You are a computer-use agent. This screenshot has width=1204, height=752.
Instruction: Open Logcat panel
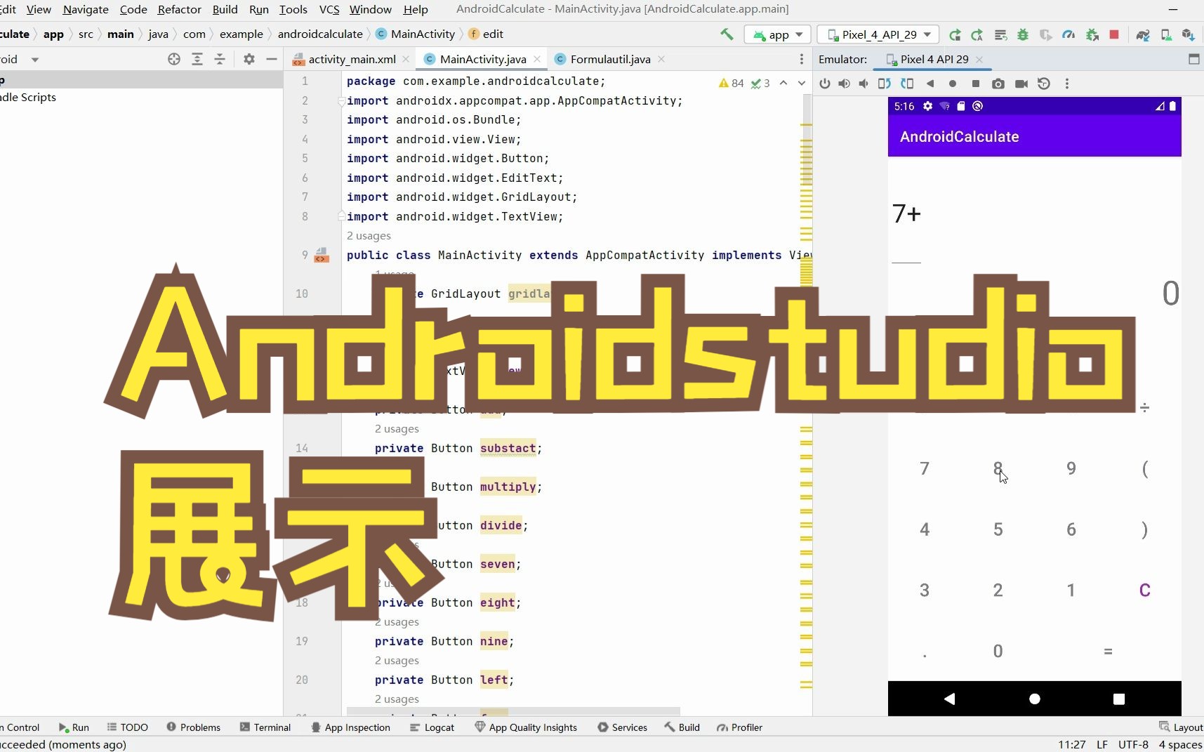pos(438,727)
